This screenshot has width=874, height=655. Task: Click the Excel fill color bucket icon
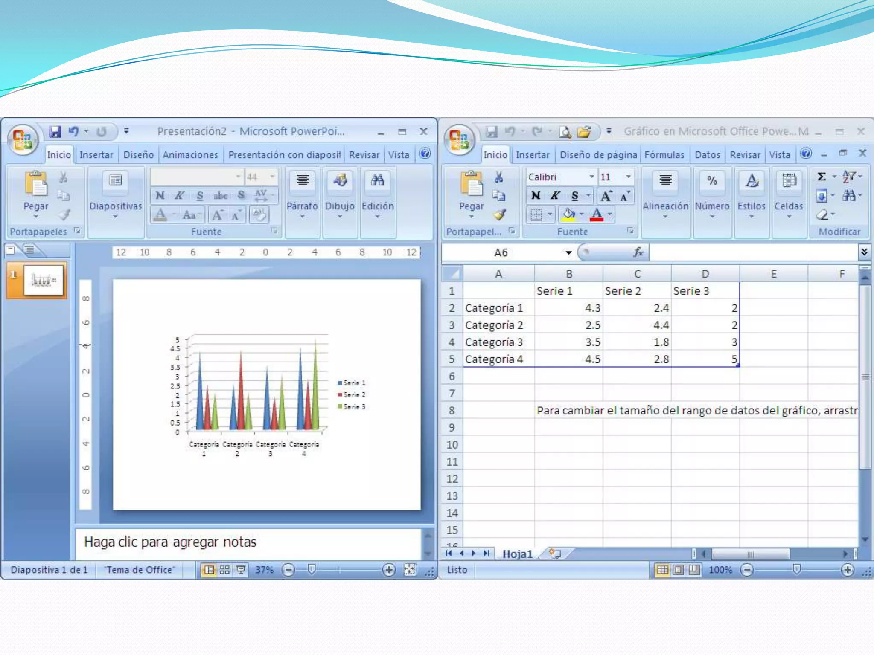(568, 214)
